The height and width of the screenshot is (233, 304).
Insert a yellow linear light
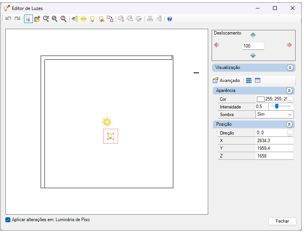pos(84,19)
